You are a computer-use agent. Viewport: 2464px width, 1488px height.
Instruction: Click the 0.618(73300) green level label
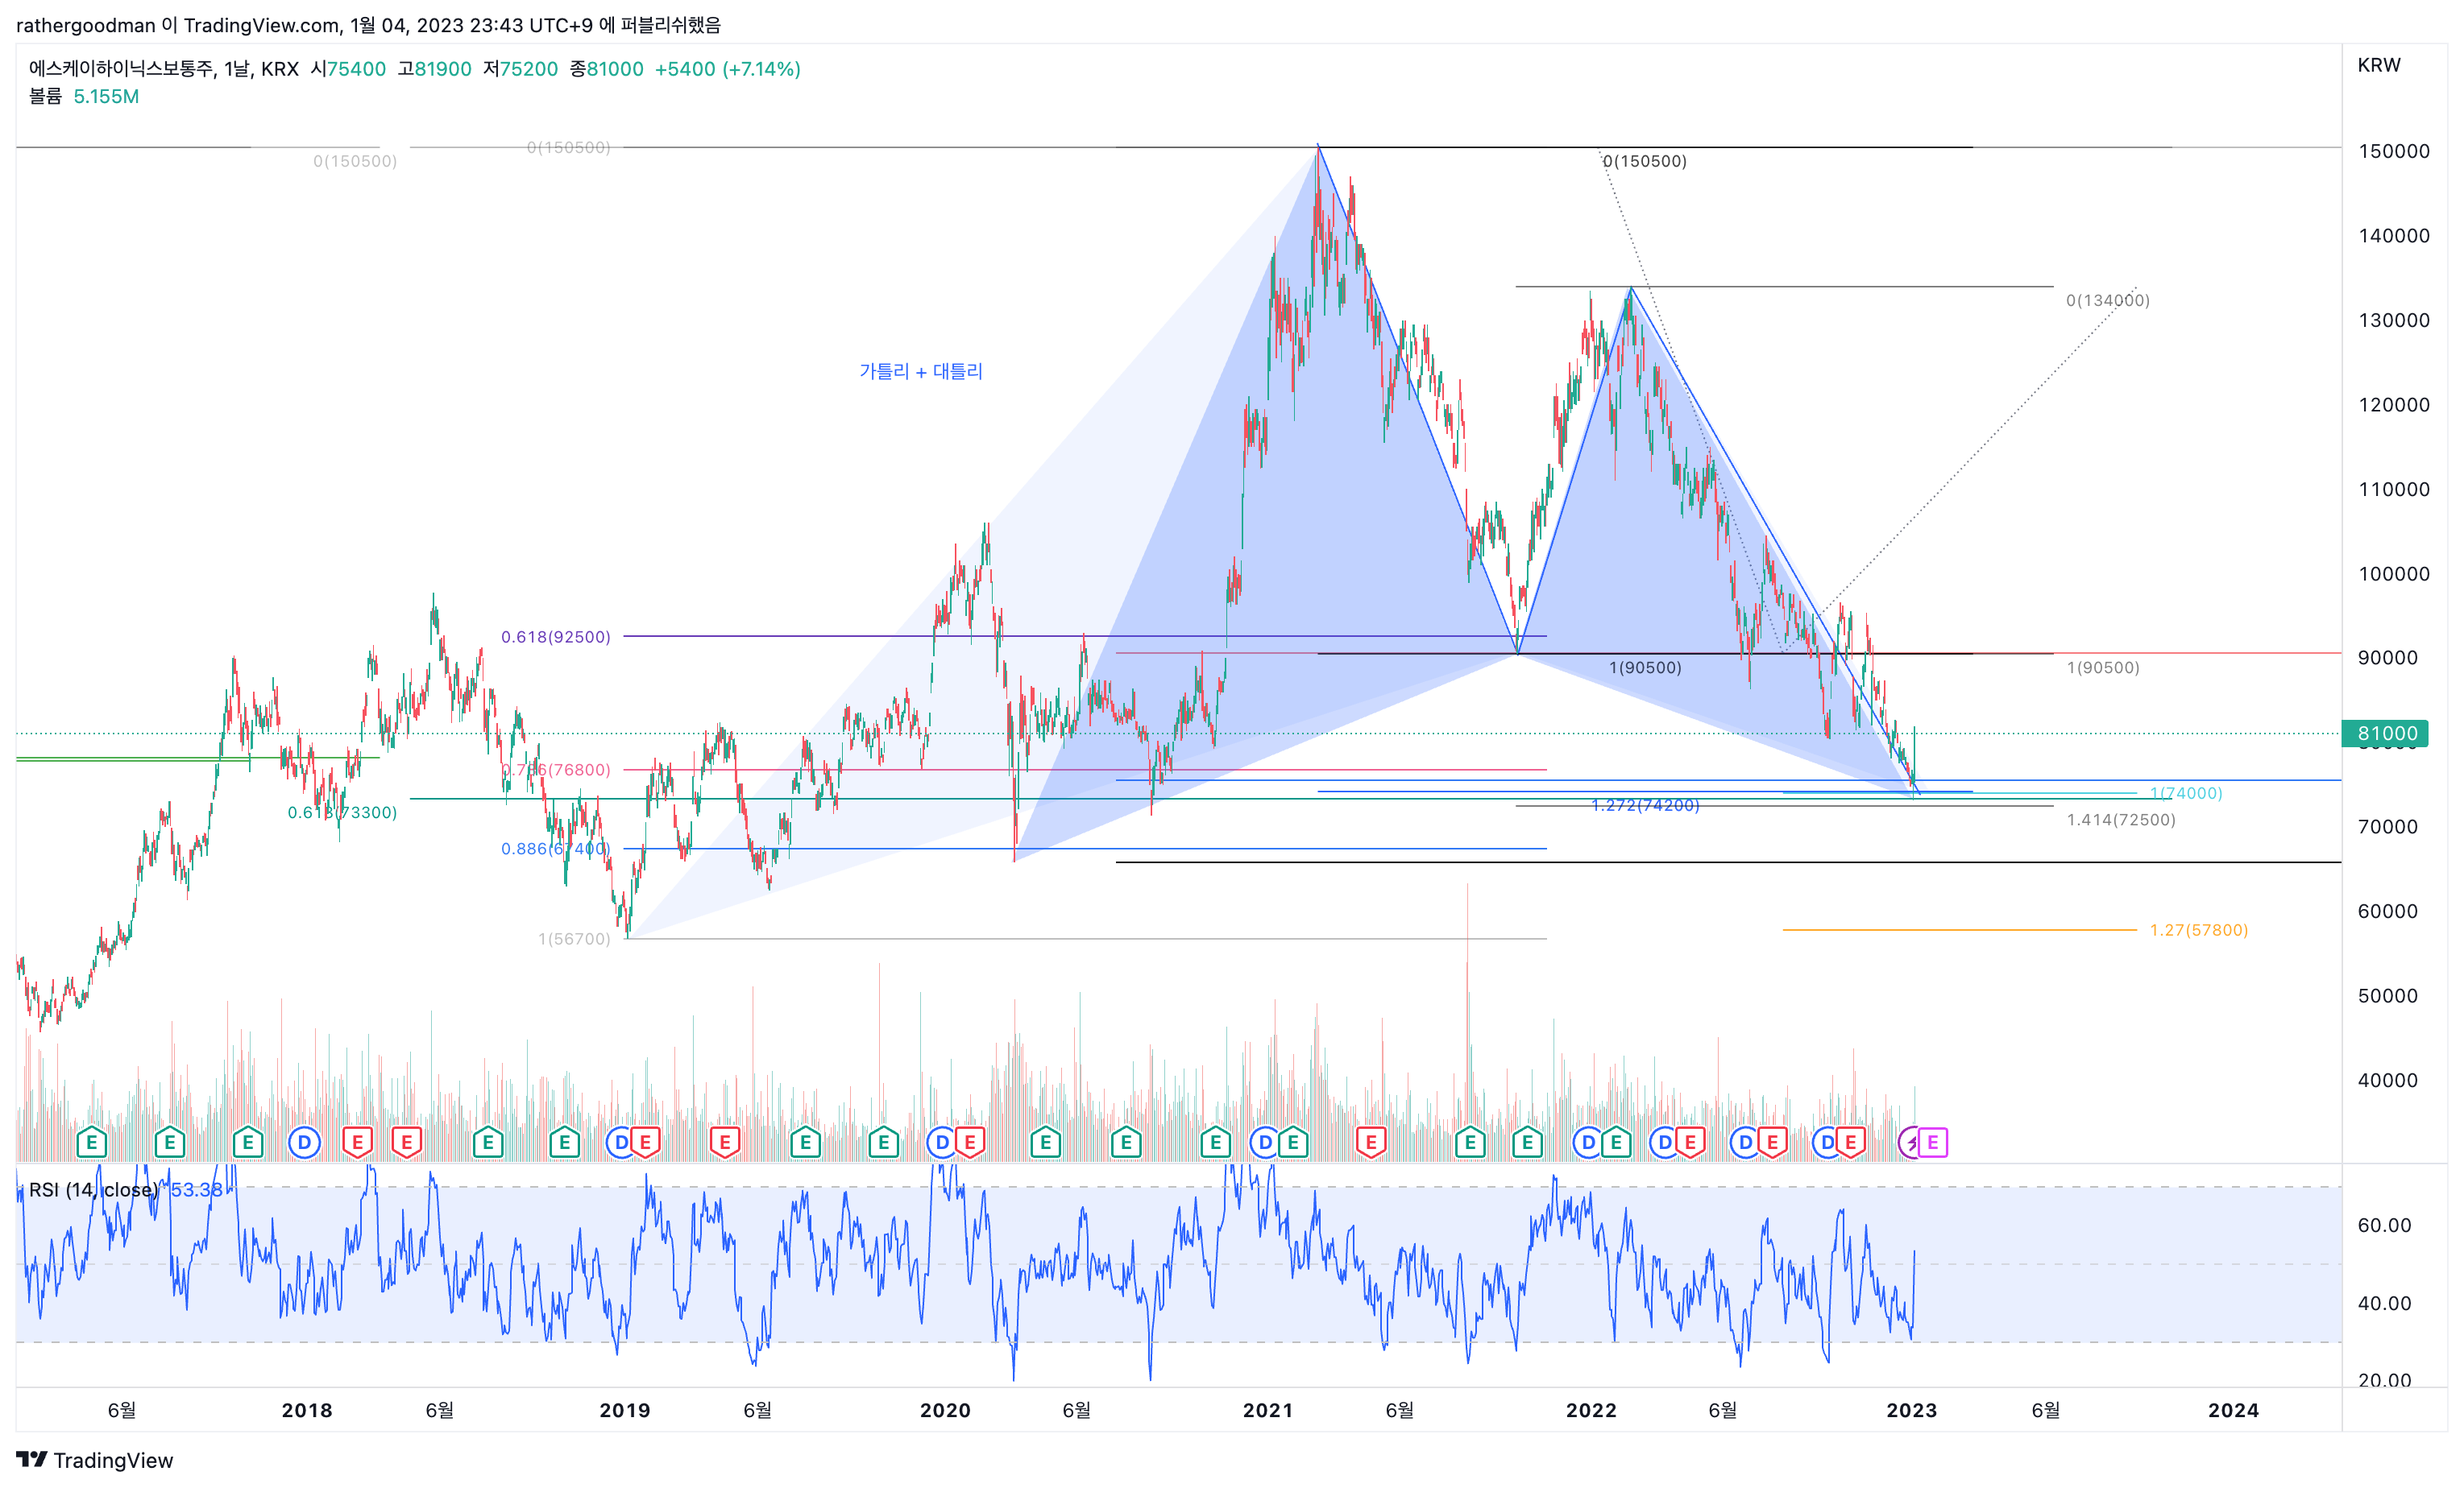pos(342,812)
